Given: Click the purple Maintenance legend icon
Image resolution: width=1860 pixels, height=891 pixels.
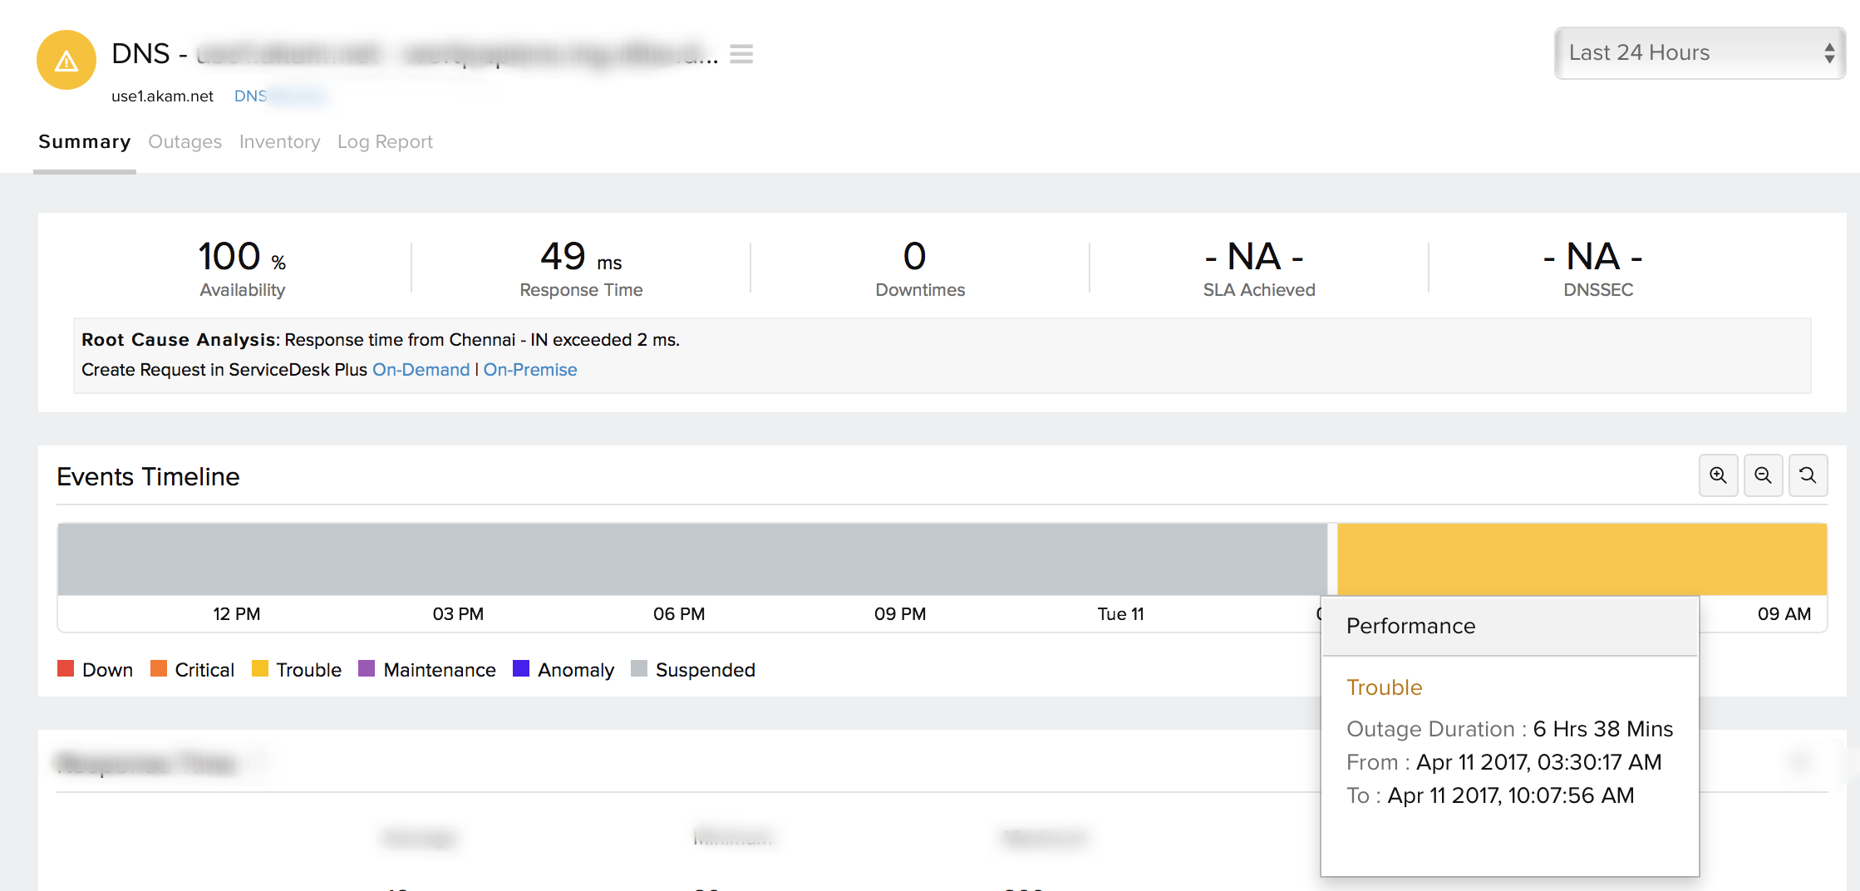Looking at the screenshot, I should (x=367, y=669).
